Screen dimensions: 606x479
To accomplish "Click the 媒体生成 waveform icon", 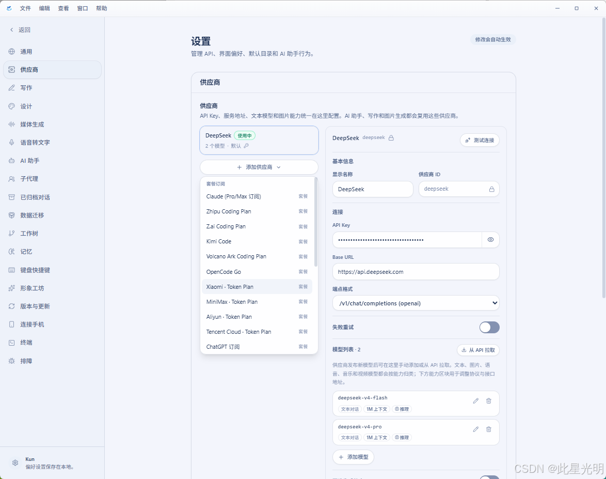I will coord(11,124).
